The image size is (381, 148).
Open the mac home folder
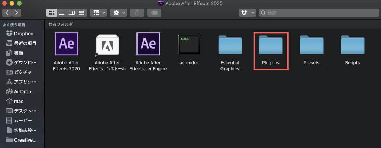point(22,101)
